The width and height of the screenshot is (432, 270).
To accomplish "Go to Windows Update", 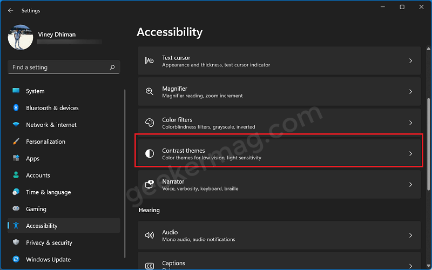I will [x=64, y=259].
